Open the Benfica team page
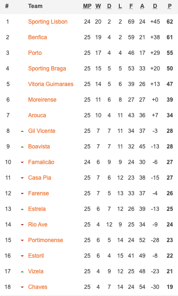178x296 pixels. [x=37, y=37]
